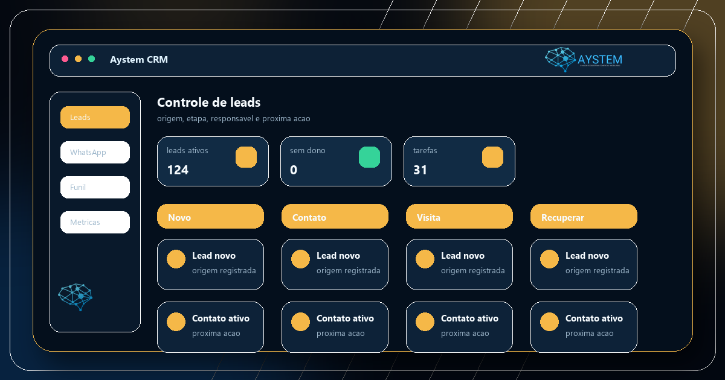Click the Aystem CRM window title

click(139, 59)
